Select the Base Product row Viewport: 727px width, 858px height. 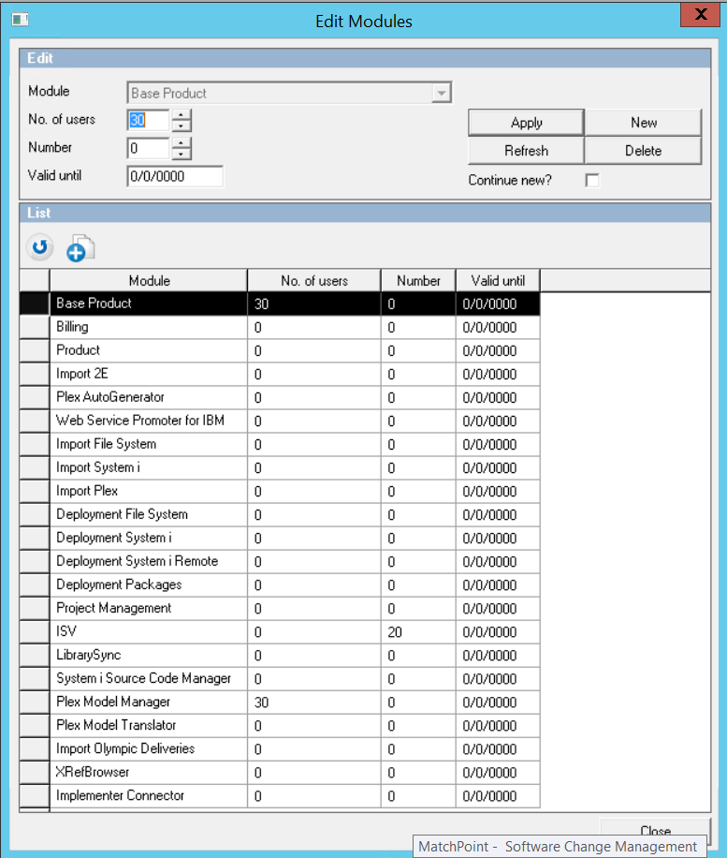pos(280,303)
